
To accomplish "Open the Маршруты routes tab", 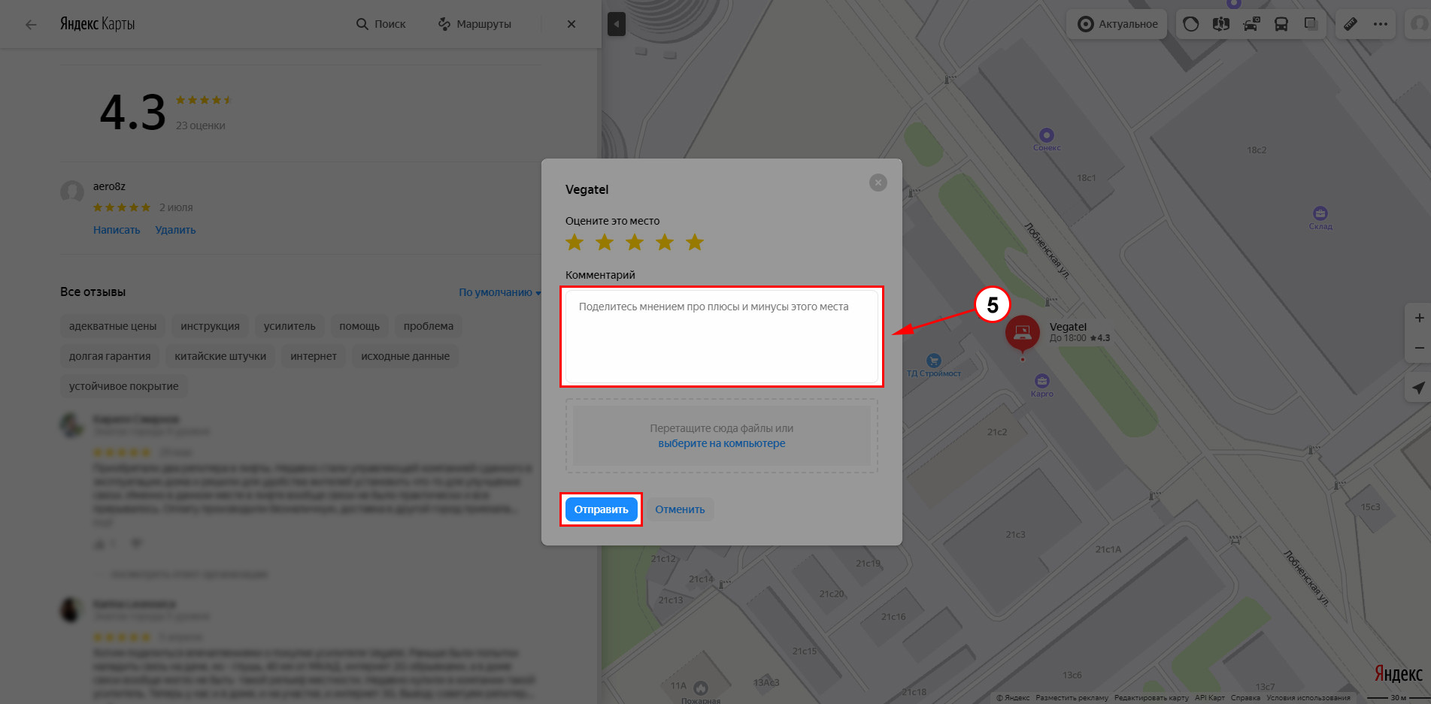I will (474, 24).
